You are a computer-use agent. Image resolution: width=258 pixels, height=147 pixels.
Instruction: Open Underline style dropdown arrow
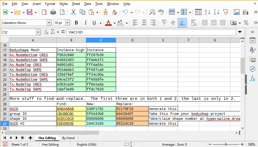100,23
